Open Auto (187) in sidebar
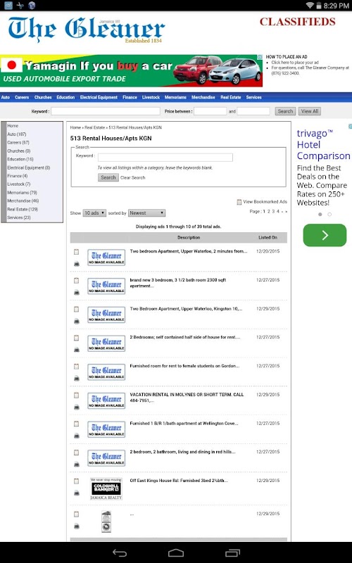The height and width of the screenshot is (563, 352). tap(17, 134)
